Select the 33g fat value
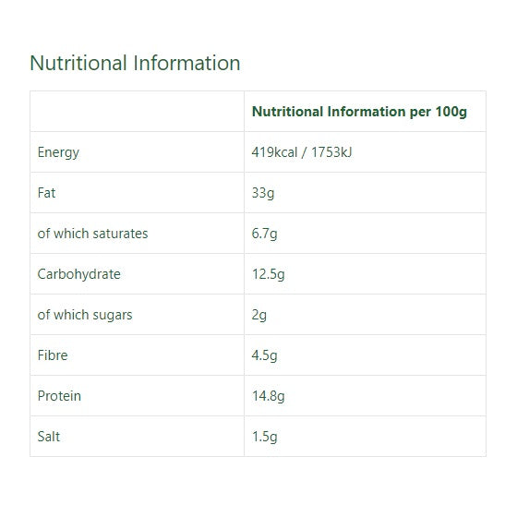This screenshot has width=517, height=517. coord(263,193)
